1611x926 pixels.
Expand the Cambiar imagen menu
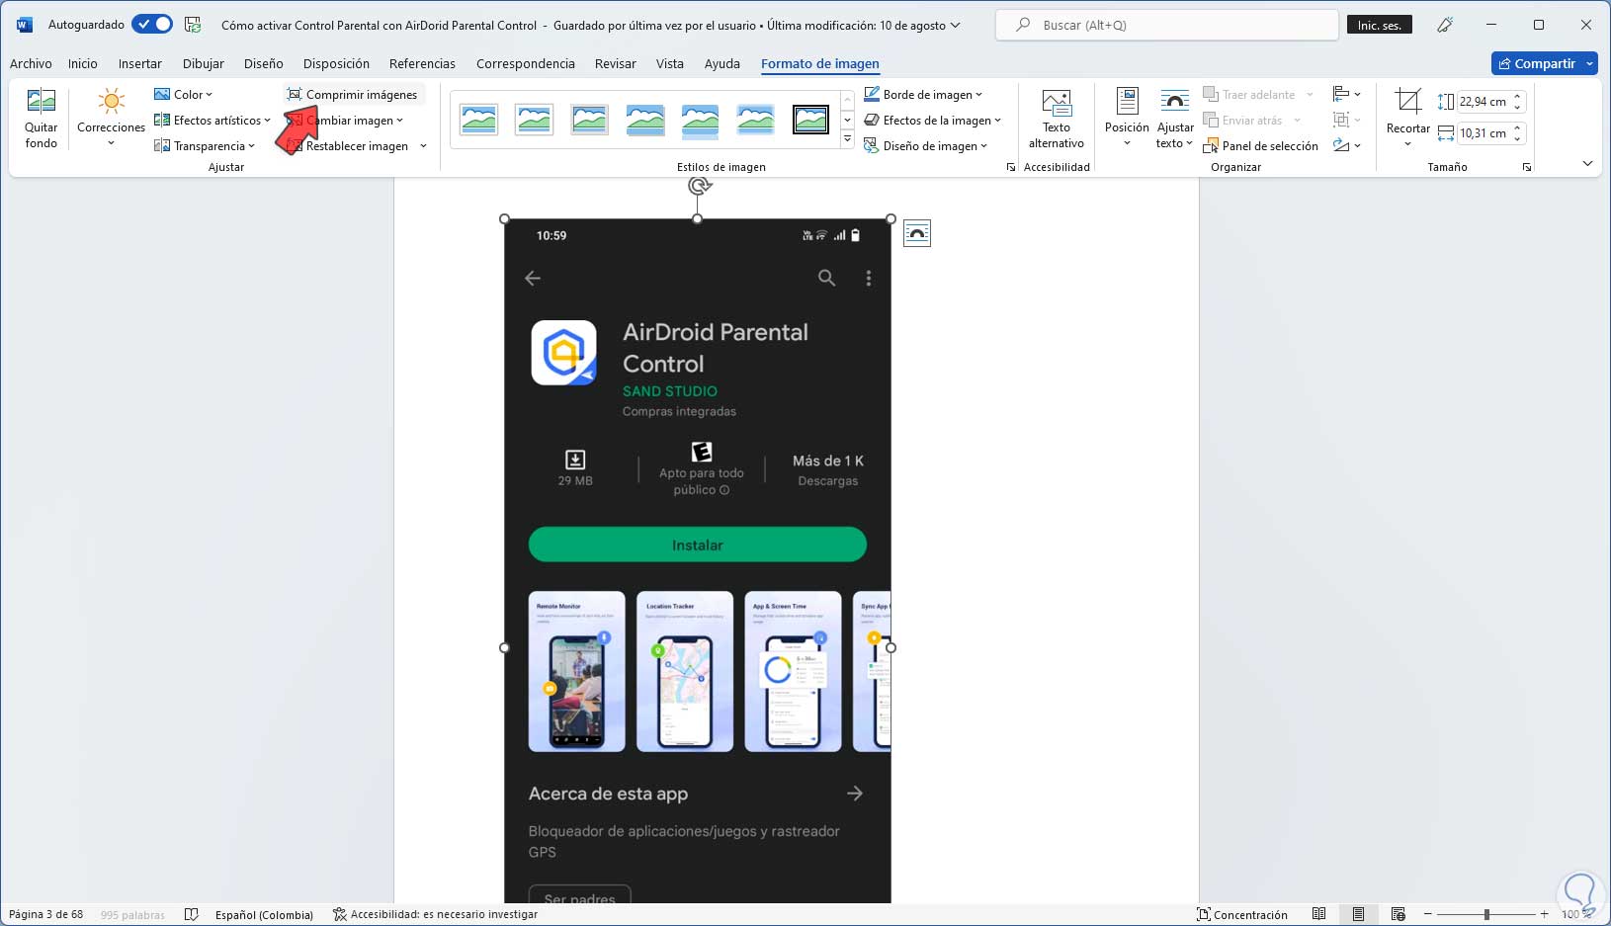[345, 121]
